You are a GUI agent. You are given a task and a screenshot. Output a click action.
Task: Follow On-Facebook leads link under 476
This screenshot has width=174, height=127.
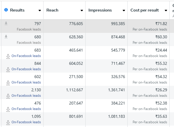[x=26, y=109]
